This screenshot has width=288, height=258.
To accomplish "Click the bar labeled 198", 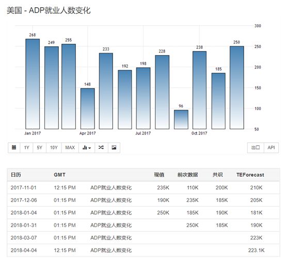I will point(143,98).
